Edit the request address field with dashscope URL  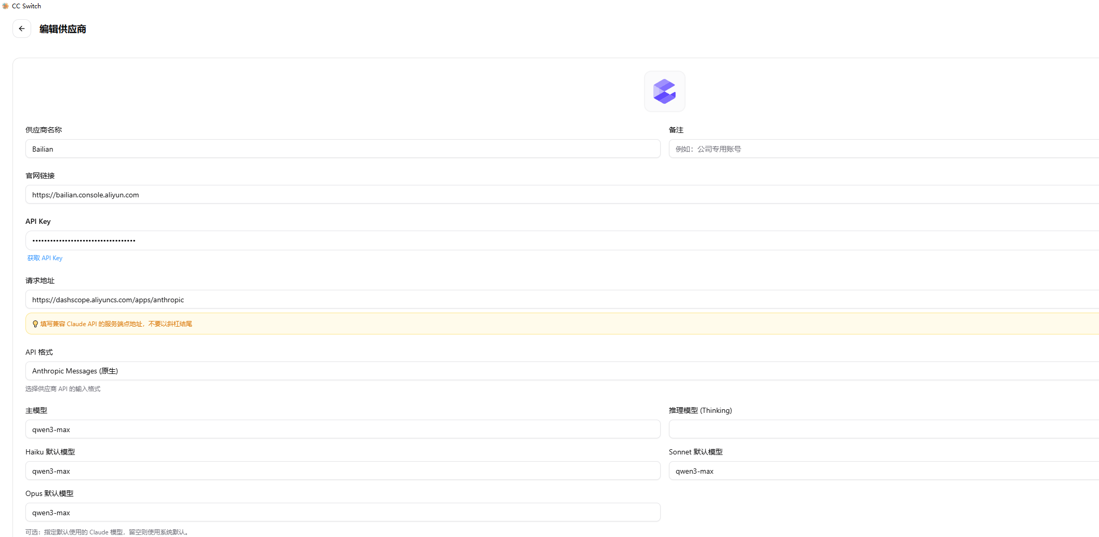tap(562, 300)
